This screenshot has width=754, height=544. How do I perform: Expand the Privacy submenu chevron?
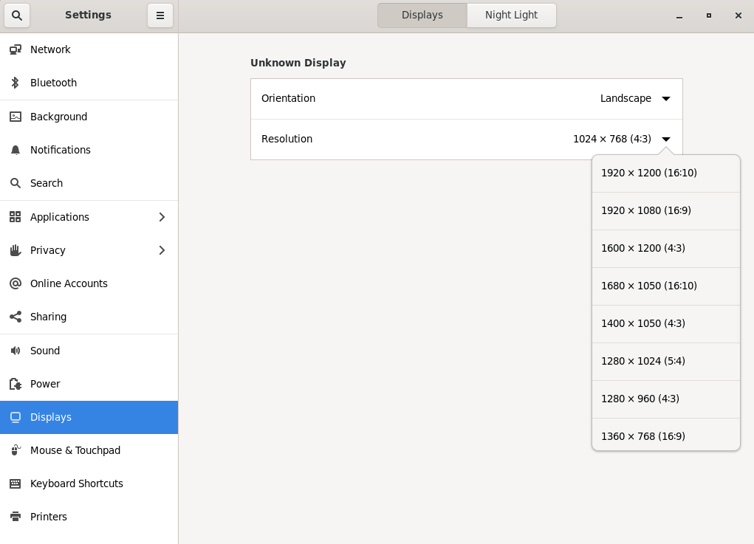point(162,250)
